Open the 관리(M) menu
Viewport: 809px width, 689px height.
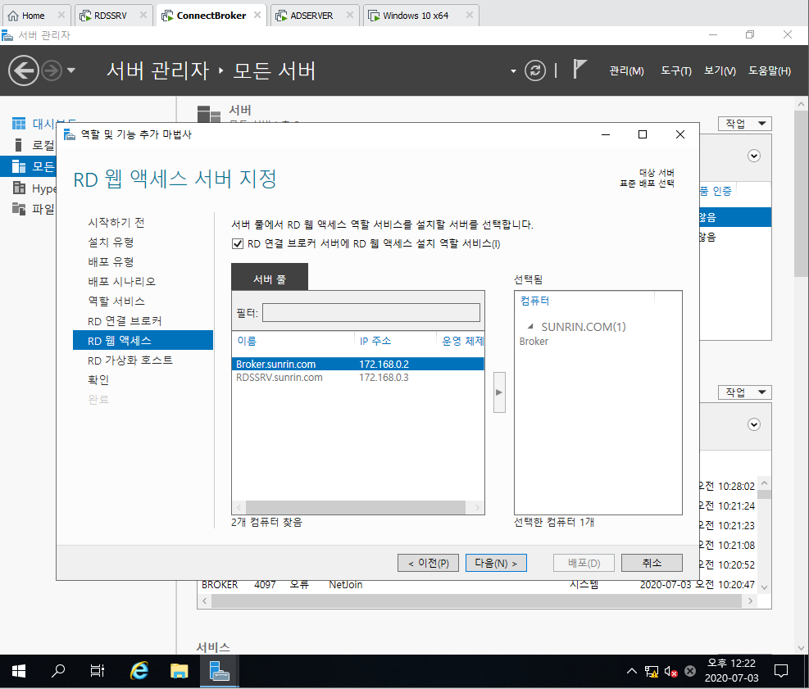[x=626, y=70]
